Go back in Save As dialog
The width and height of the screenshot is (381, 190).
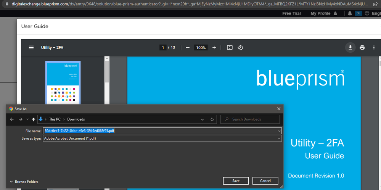tap(12, 119)
